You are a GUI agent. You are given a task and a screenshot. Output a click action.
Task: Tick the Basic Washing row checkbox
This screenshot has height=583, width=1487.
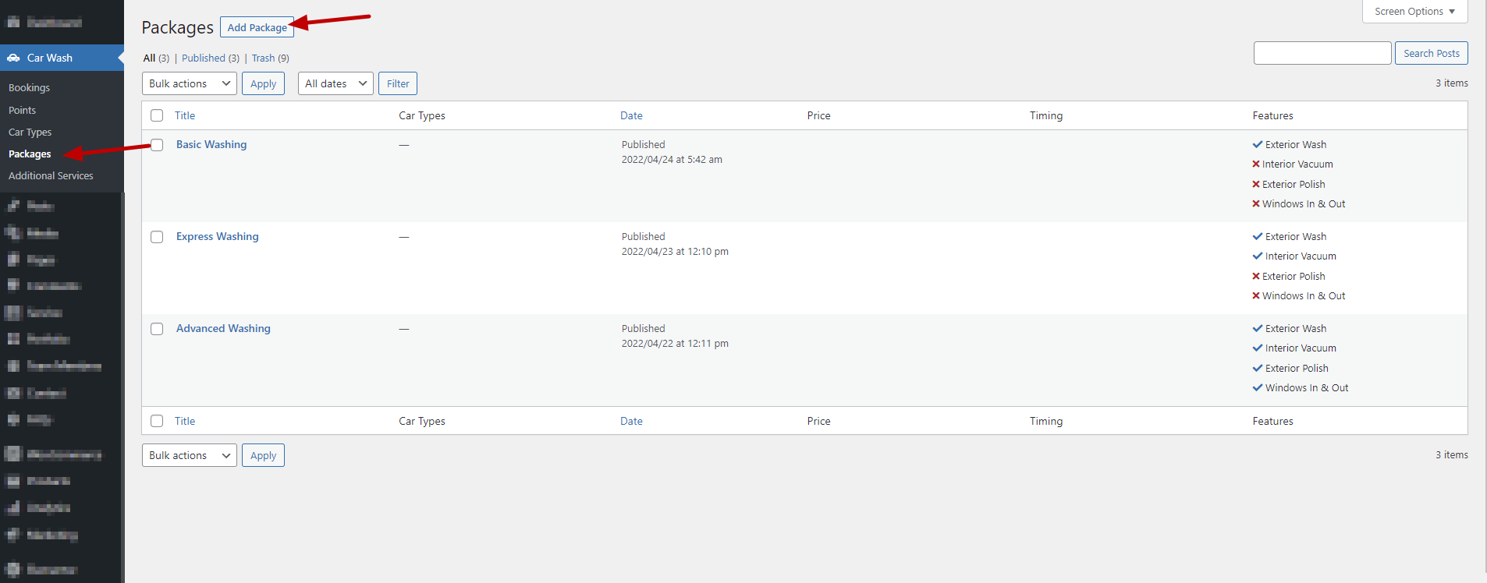coord(157,145)
